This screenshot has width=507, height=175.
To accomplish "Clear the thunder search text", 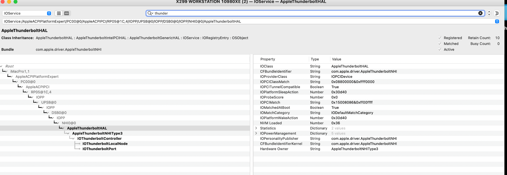I will tap(480, 13).
